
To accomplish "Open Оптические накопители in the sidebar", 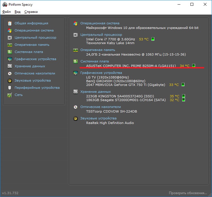I will click(35, 73).
